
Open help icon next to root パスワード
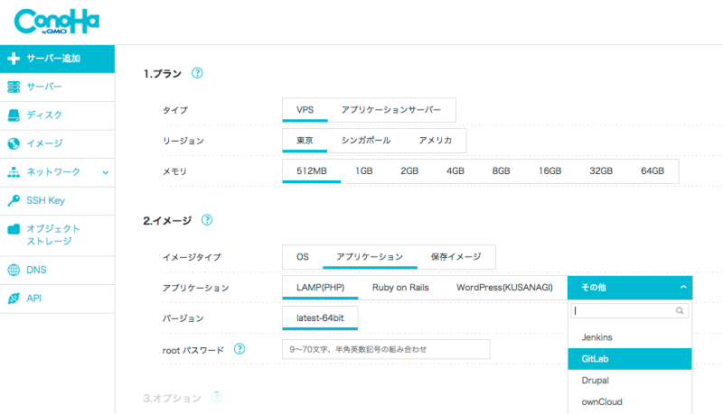coord(239,349)
